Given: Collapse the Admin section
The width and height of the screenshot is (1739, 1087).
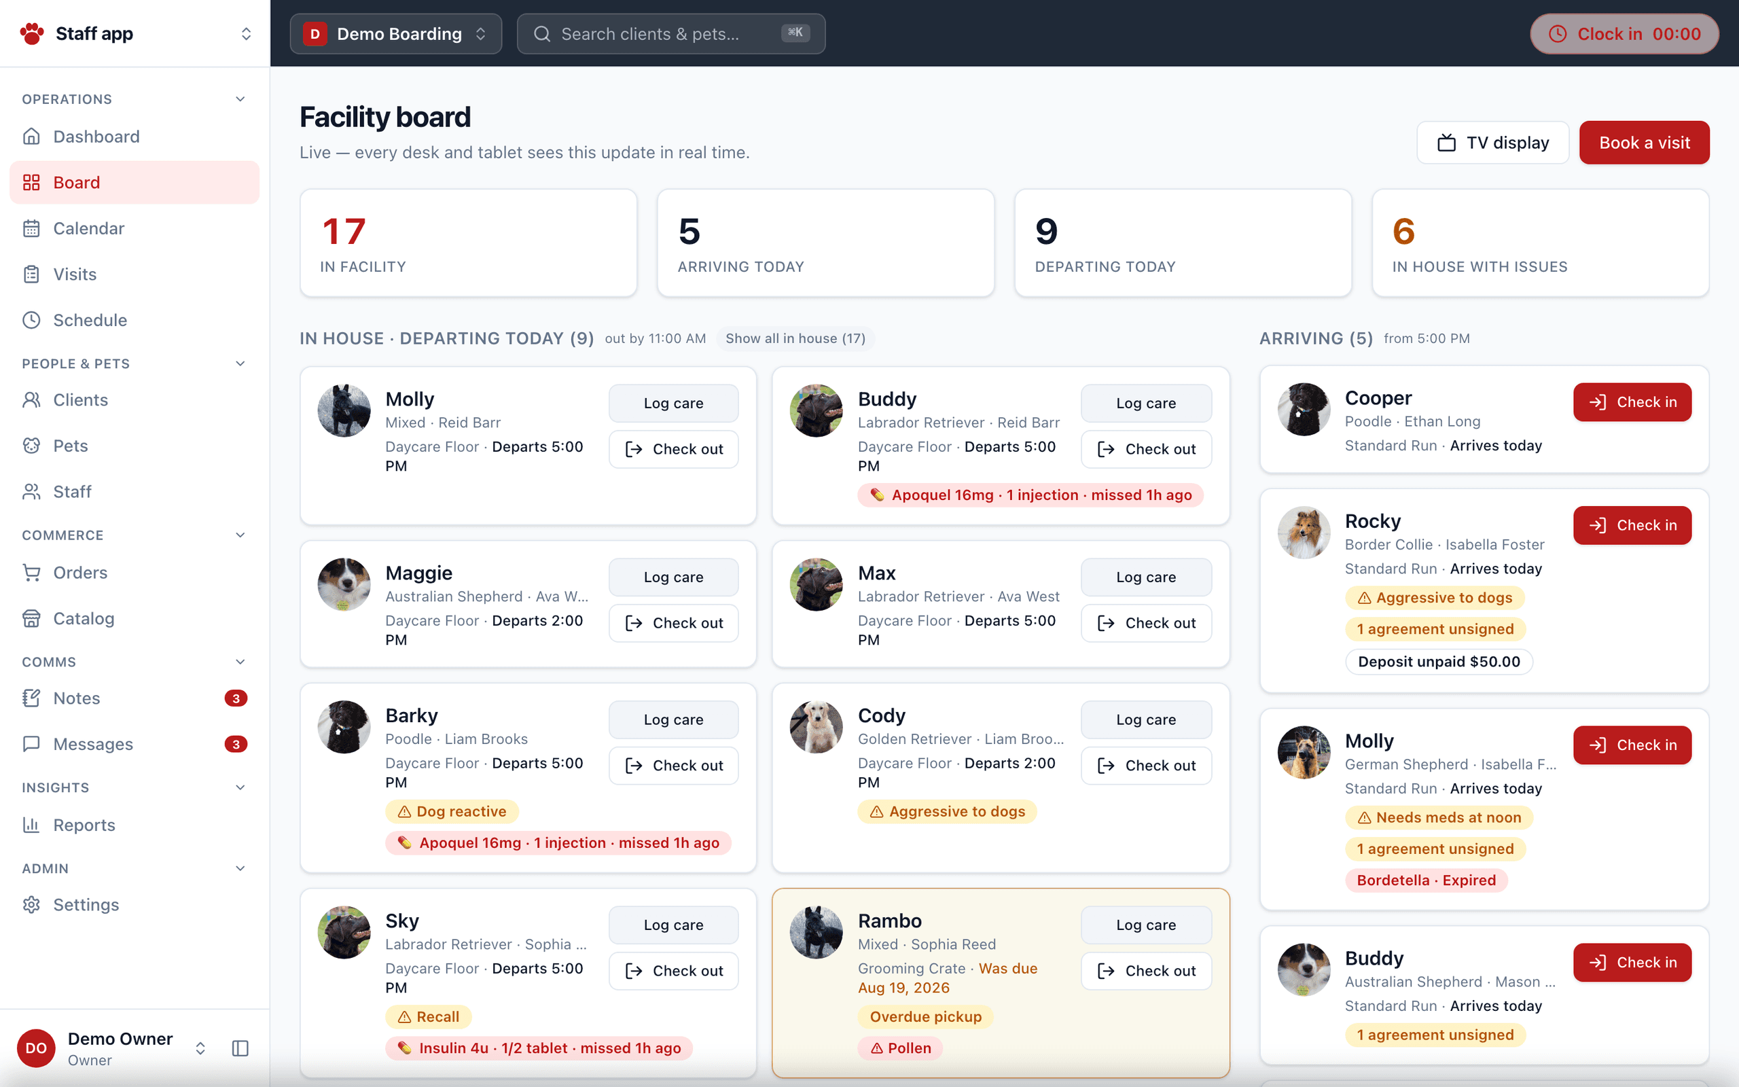Looking at the screenshot, I should click(x=240, y=868).
